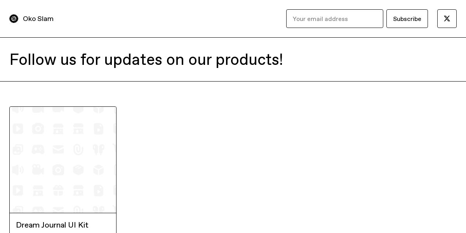Click the stacked photos icon in thumbnail
The height and width of the screenshot is (233, 466).
pyautogui.click(x=18, y=149)
